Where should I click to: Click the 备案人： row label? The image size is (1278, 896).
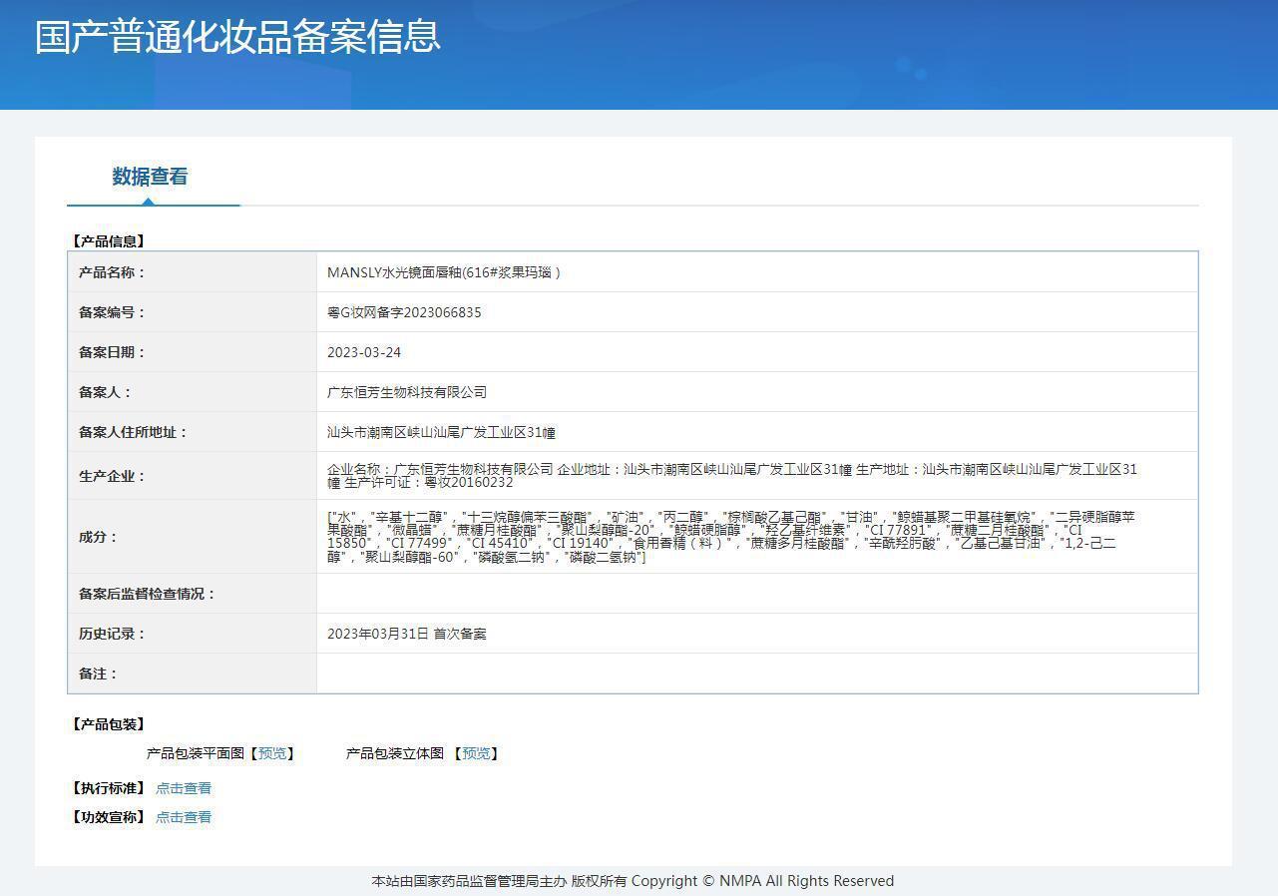105,392
